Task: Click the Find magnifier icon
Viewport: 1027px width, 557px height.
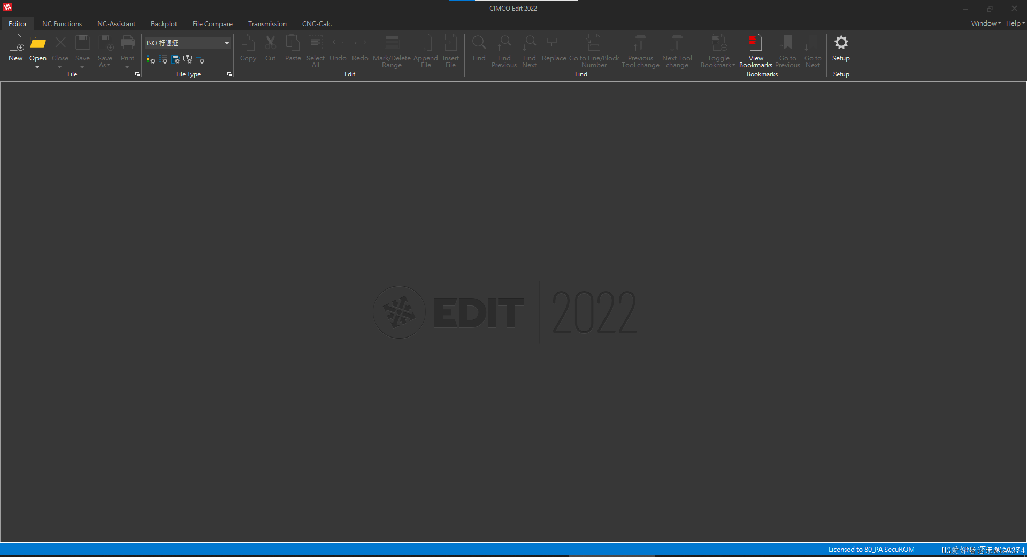Action: [479, 43]
